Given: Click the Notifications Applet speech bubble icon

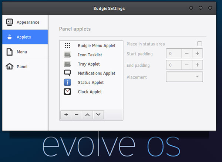Looking at the screenshot, I should tap(67, 73).
